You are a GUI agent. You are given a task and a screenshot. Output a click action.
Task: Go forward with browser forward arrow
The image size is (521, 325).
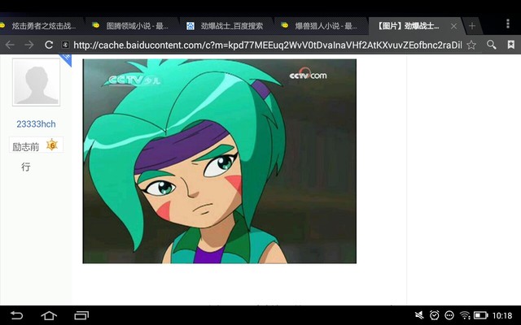[29, 45]
